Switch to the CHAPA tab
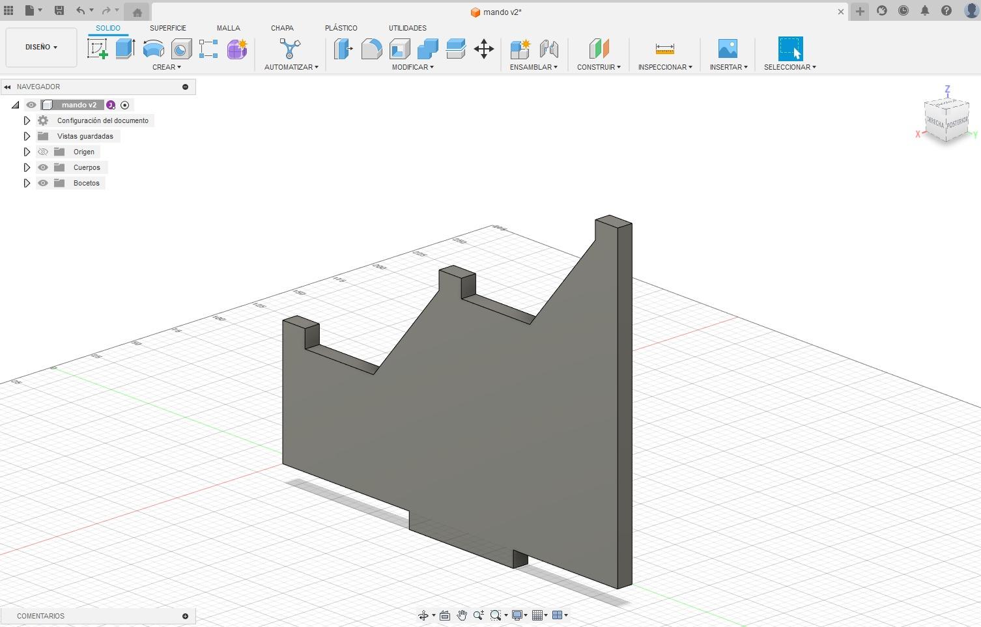The width and height of the screenshot is (981, 627). coord(282,28)
